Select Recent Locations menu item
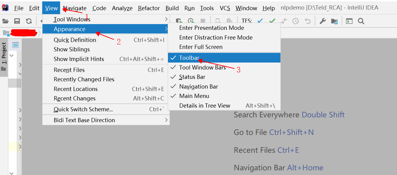This screenshot has width=397, height=175. coord(106,89)
